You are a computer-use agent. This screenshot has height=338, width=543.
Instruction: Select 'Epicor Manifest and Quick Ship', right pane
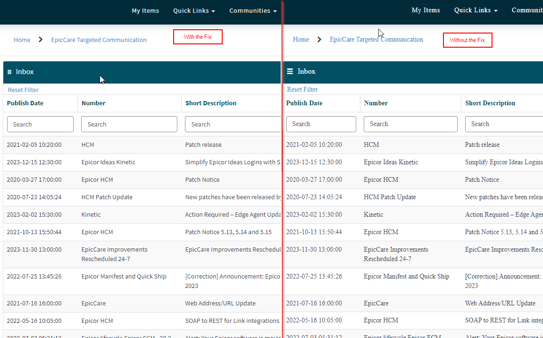(407, 276)
